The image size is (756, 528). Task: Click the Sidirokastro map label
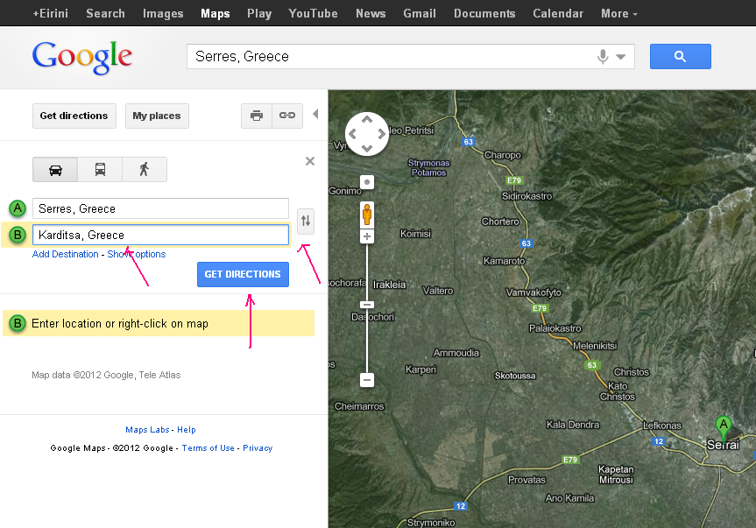pyautogui.click(x=527, y=196)
